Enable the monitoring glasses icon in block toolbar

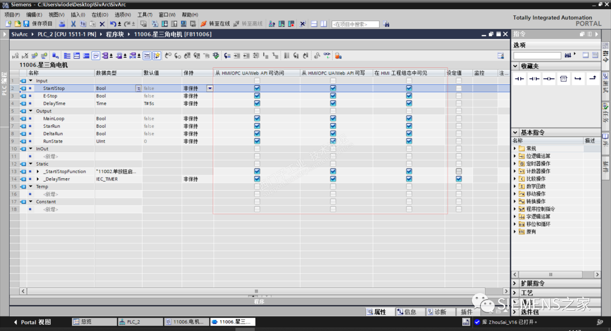pos(328,56)
